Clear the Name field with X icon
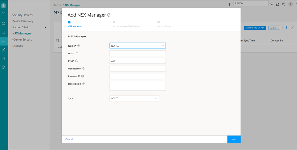This screenshot has width=297, height=150. point(163,46)
